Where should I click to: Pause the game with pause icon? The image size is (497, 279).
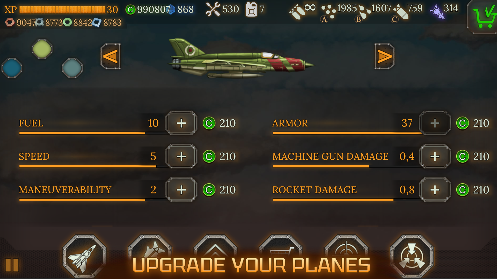coord(12,265)
